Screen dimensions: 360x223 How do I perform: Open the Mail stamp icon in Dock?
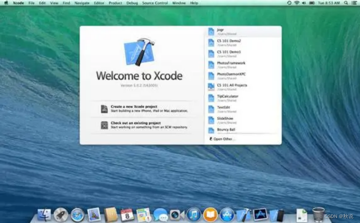pos(94,215)
